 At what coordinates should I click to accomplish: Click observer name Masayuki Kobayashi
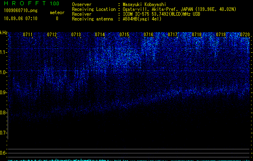(144, 4)
